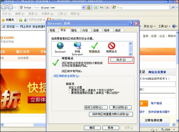Image resolution: width=179 pixels, height=132 pixels.
Task: Click the Email or phone login input field
Action: (158, 84)
